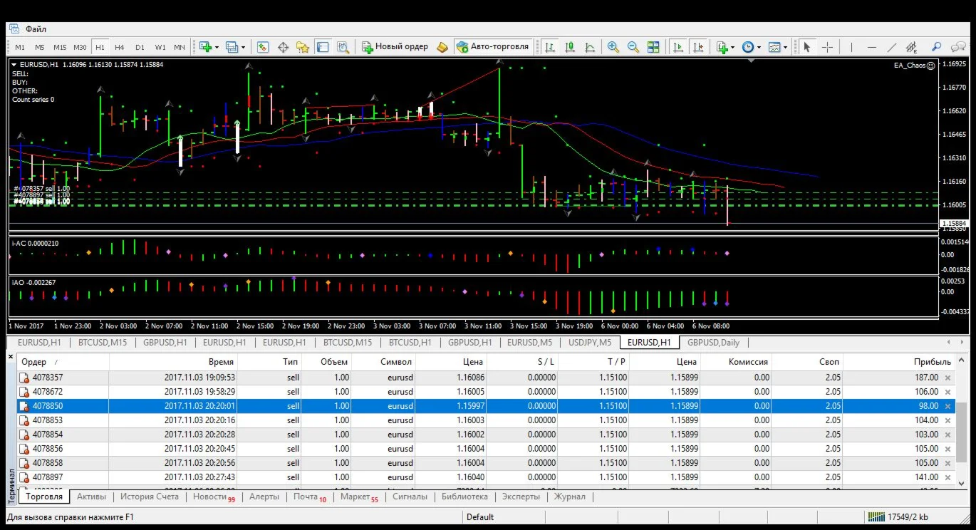Viewport: 976px width, 530px height.
Task: Toggle chart auto-scroll
Action: coord(678,47)
